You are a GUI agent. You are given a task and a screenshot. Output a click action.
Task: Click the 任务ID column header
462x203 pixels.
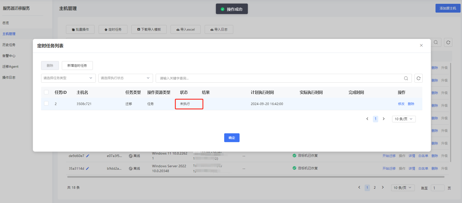click(x=61, y=92)
